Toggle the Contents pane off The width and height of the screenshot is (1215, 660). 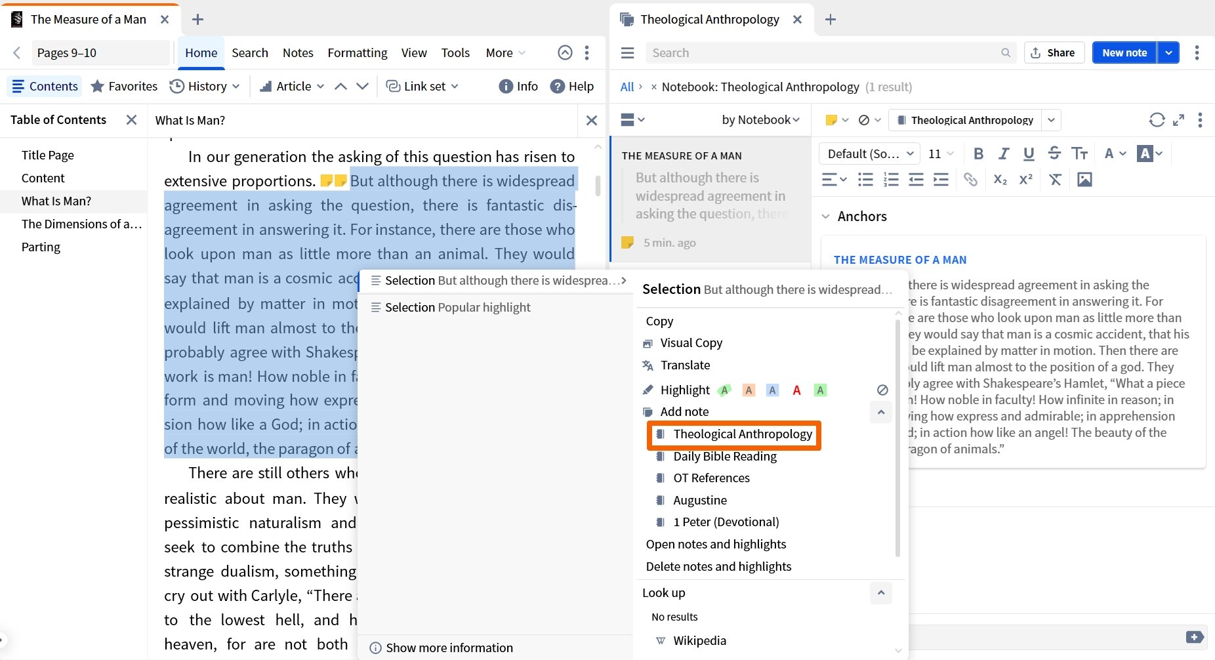point(45,87)
